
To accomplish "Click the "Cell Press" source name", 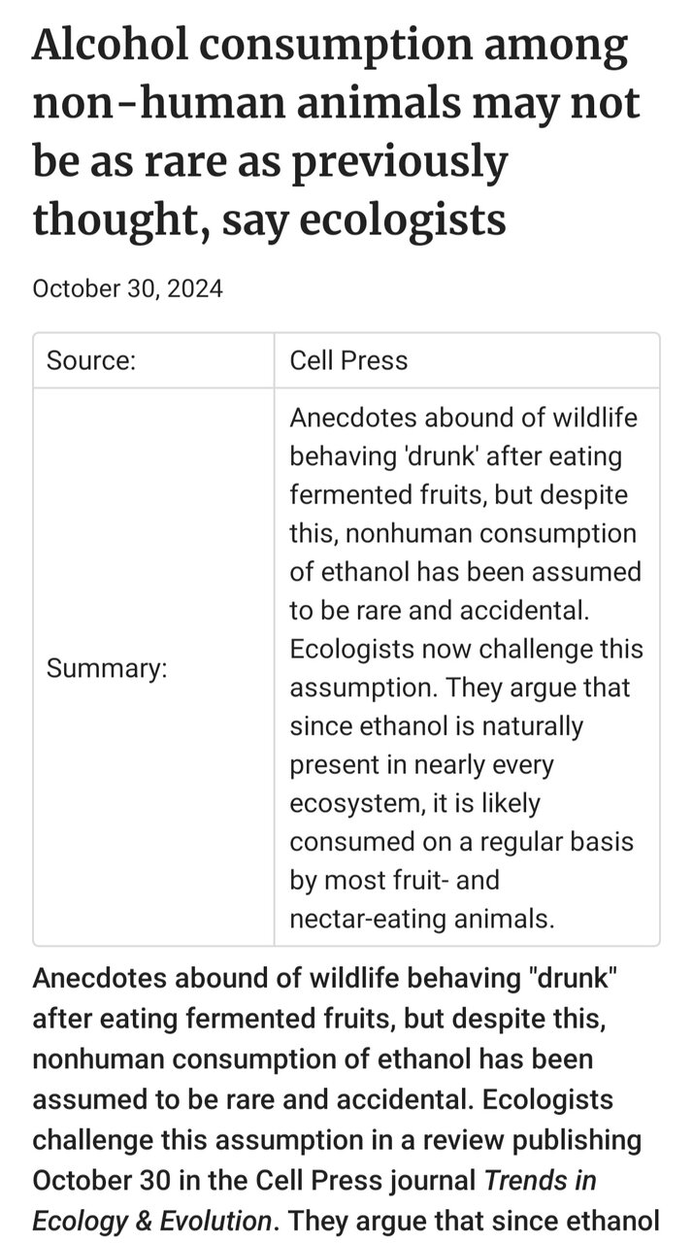I will coord(348,360).
